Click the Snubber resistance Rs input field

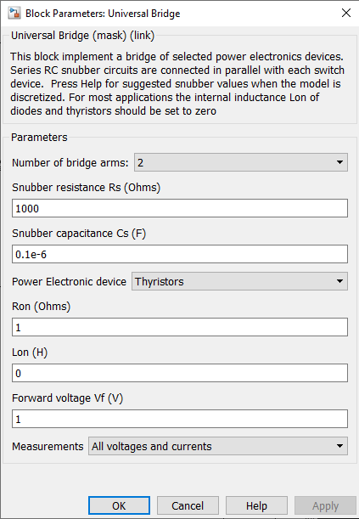(x=180, y=208)
